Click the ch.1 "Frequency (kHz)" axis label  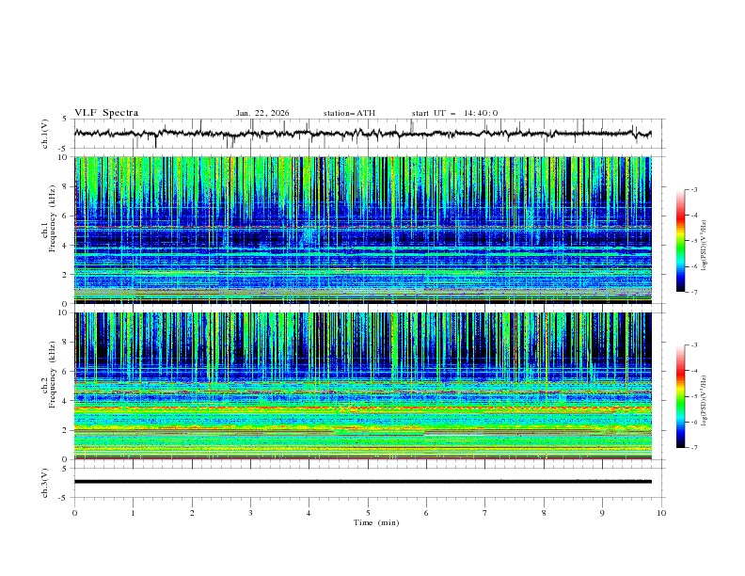[x=52, y=218]
